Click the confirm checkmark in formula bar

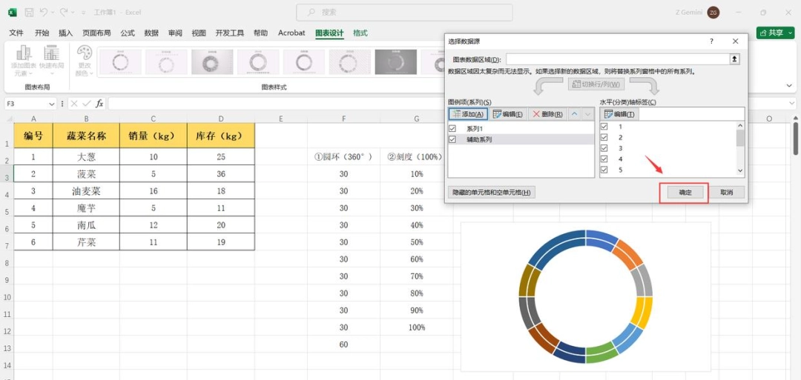pos(87,104)
